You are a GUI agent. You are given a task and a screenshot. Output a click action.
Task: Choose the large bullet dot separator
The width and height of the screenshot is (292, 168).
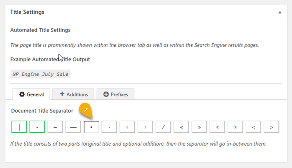[x=91, y=127]
